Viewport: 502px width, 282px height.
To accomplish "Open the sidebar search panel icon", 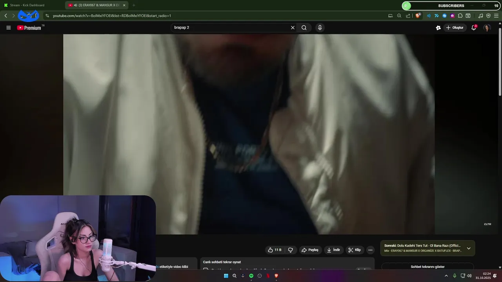I will click(x=468, y=16).
